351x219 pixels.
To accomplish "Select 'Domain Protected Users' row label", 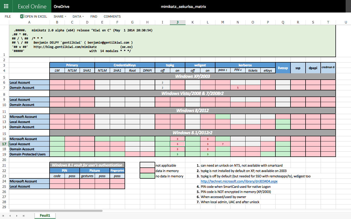I will 29,154.
